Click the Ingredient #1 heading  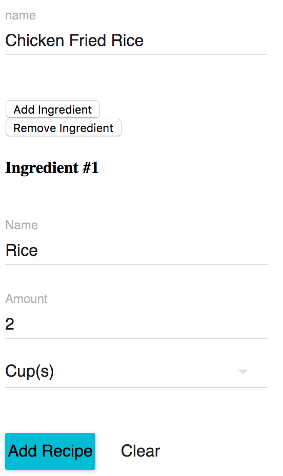point(52,167)
